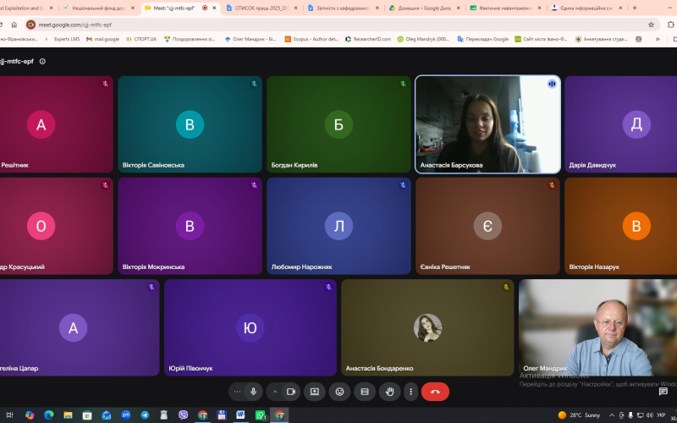Bookmark this page with the star icon

click(x=651, y=25)
